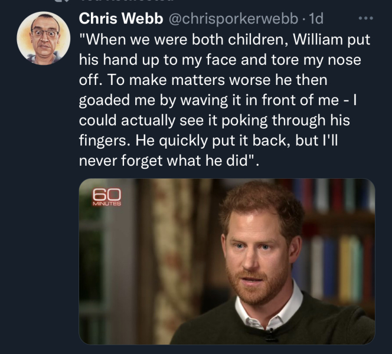Open the tweet via the 1d timestamp
Image resolution: width=392 pixels, height=354 pixels.
316,18
